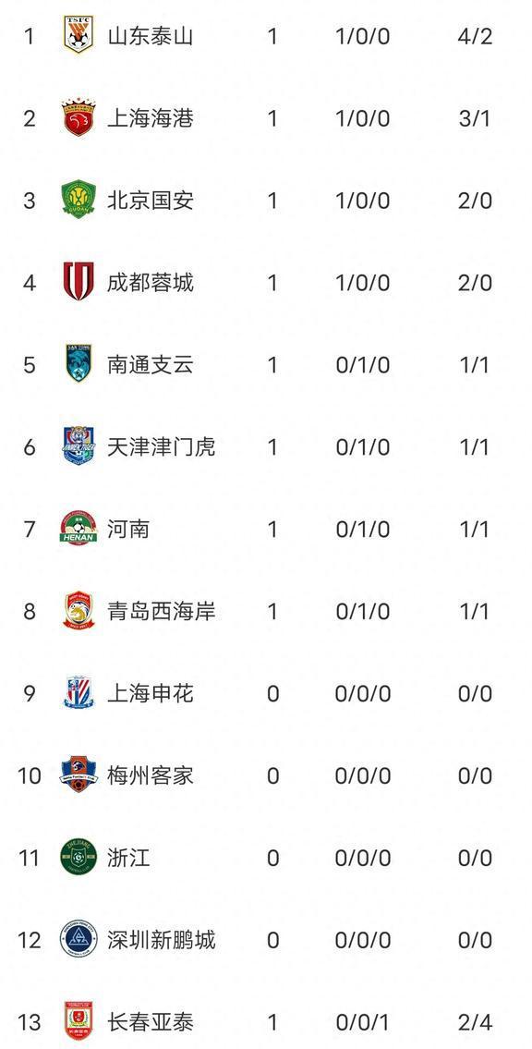Click the Changchun Yatai red crest

[x=79, y=1021]
